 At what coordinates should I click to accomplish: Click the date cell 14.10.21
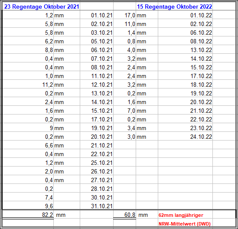click(102, 102)
